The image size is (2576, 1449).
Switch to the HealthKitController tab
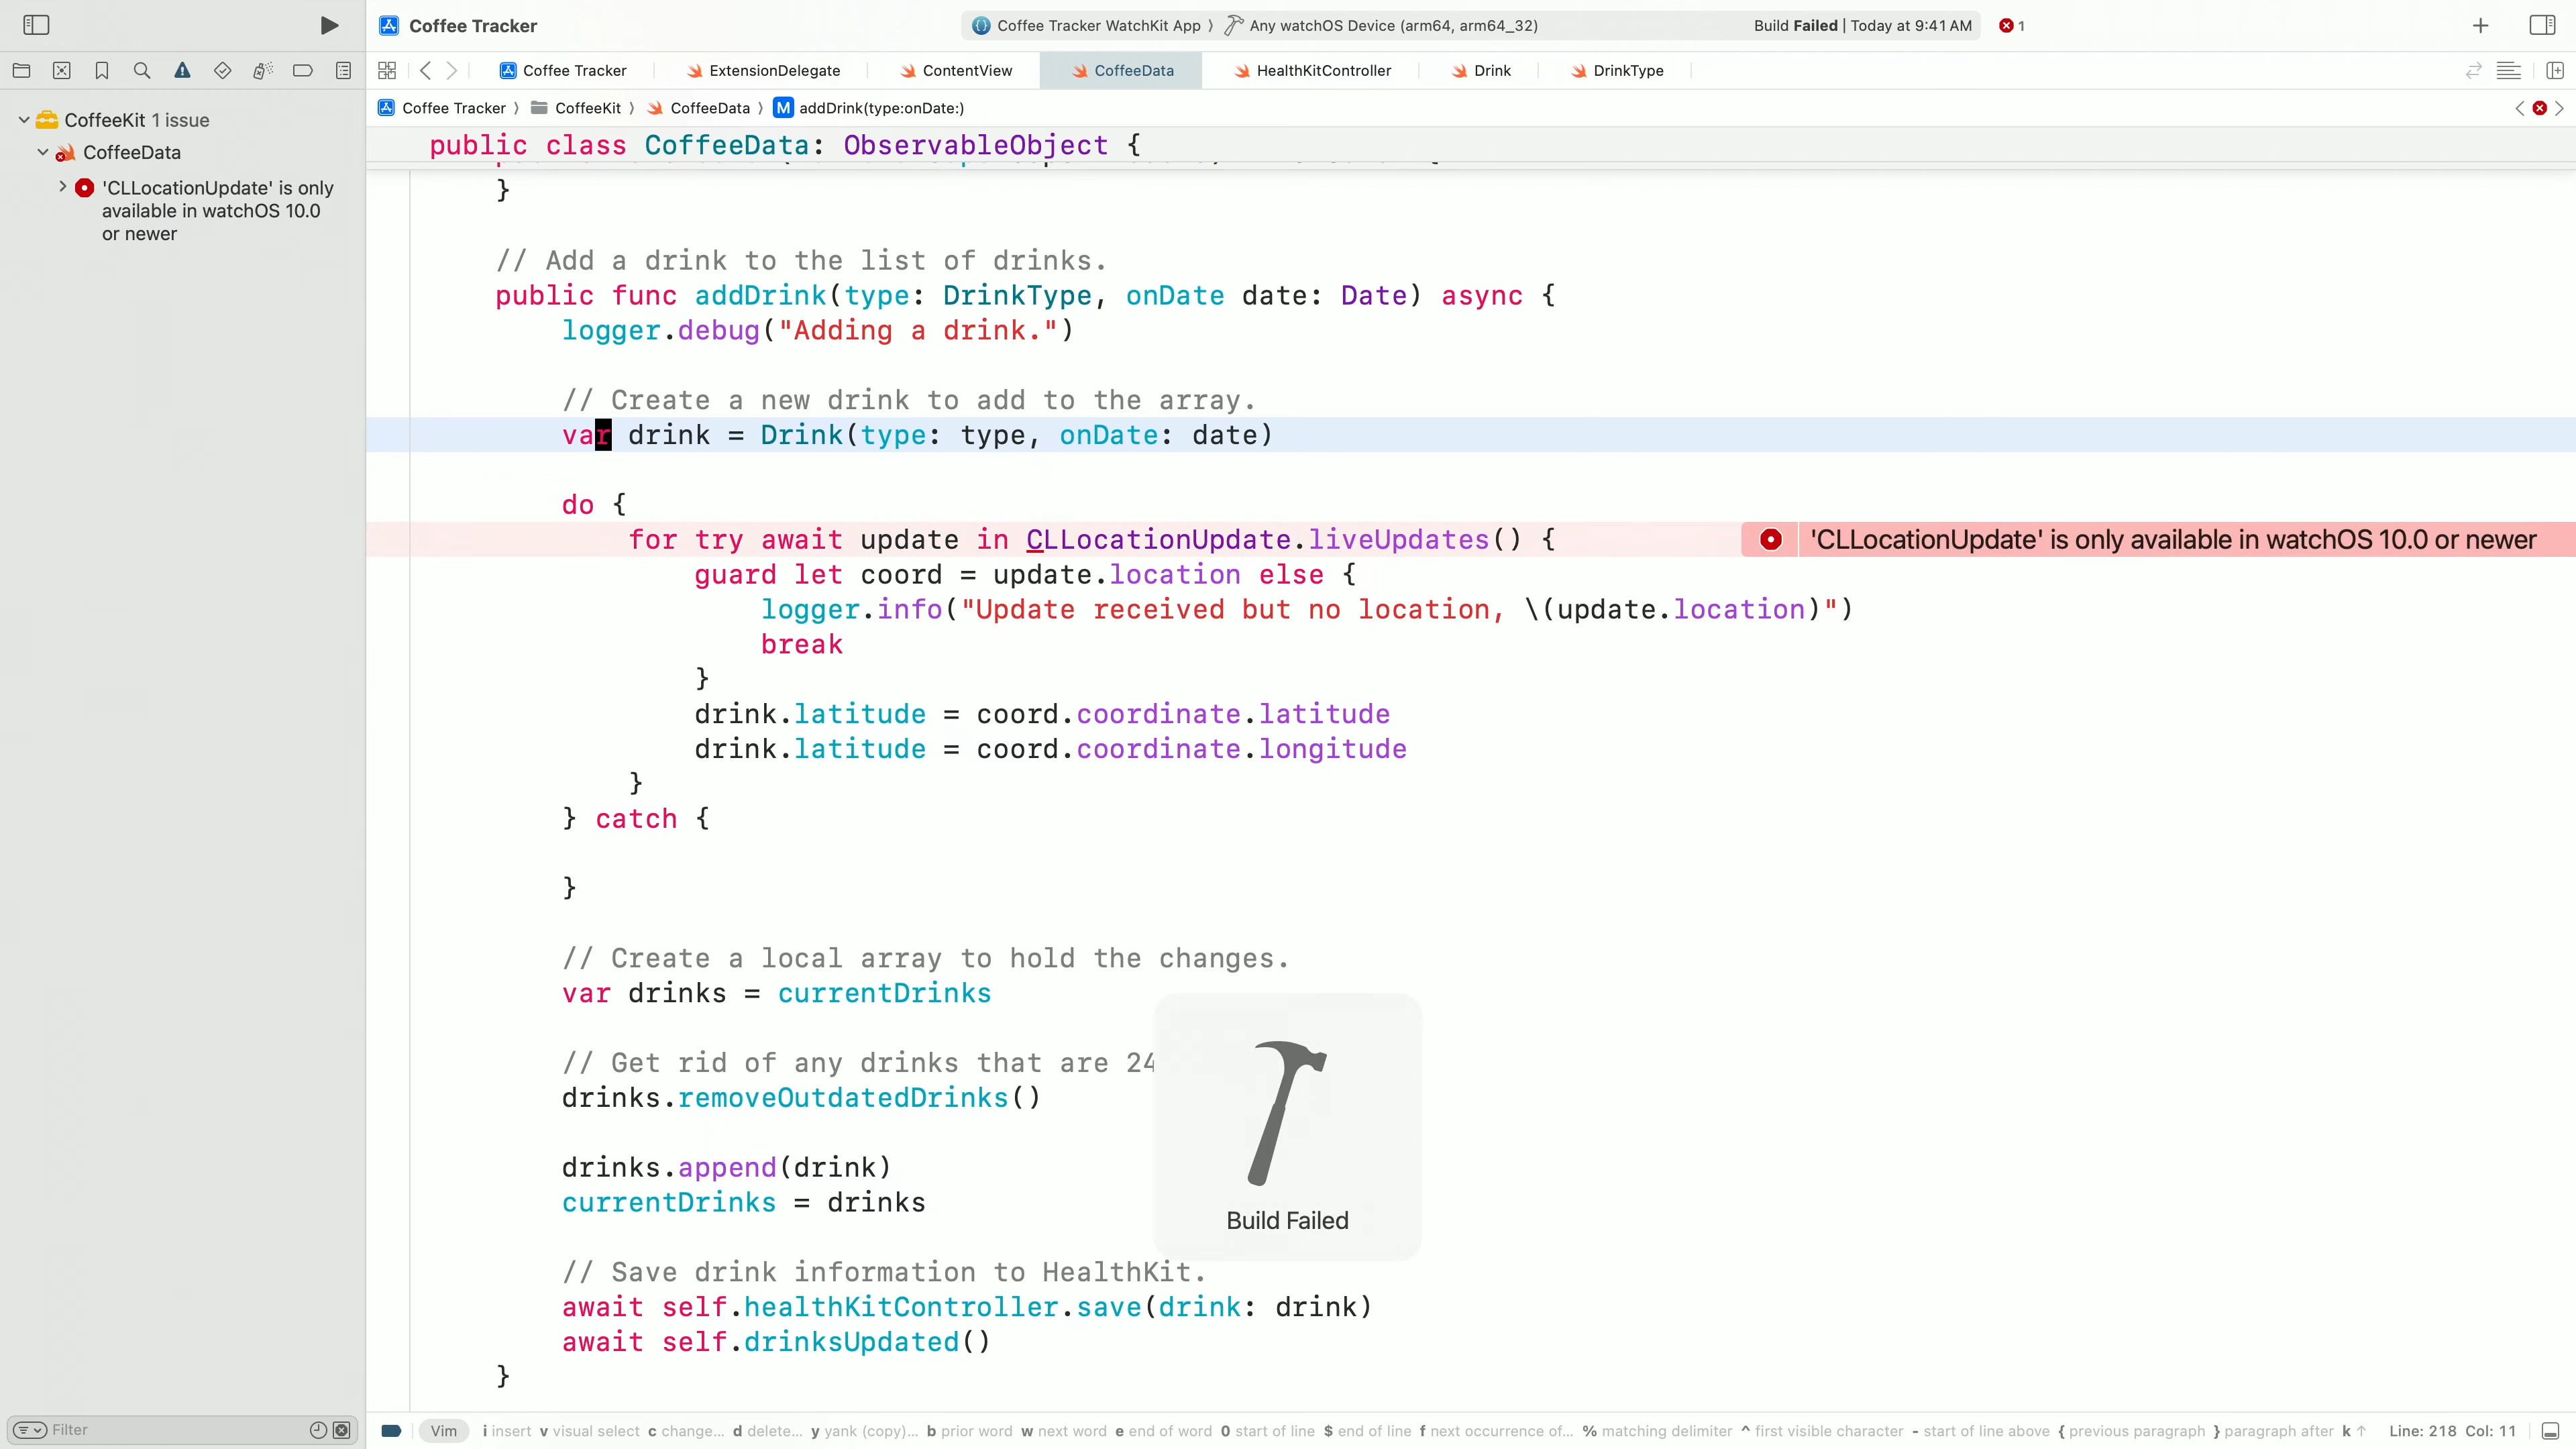coord(1322,71)
